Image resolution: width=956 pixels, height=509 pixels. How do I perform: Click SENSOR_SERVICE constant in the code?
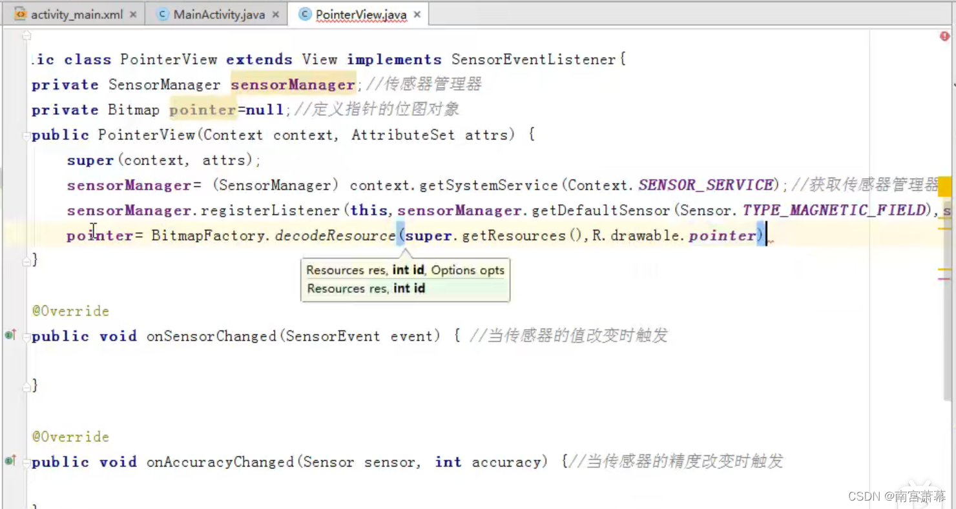(706, 185)
